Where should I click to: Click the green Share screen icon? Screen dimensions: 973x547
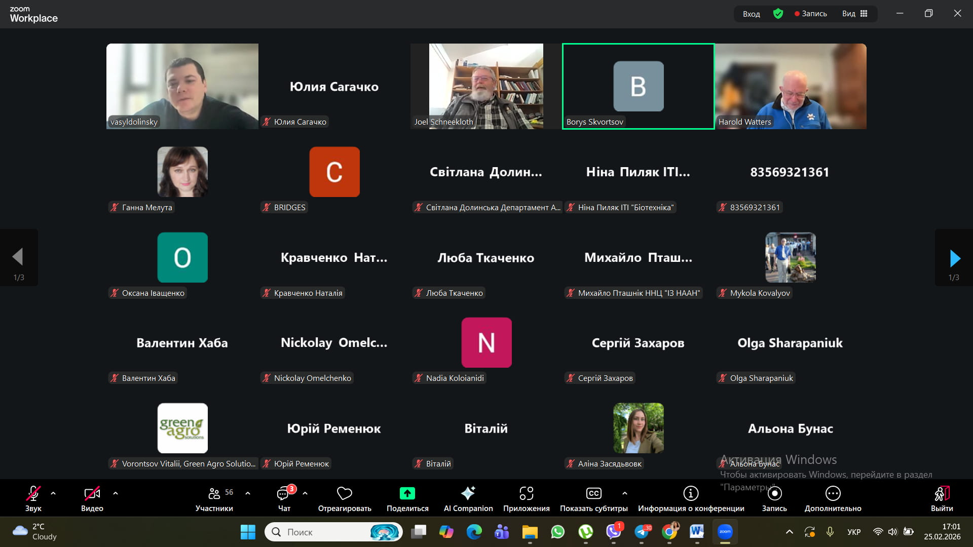pyautogui.click(x=407, y=494)
